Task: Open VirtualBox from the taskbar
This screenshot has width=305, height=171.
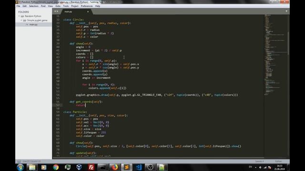Action: coord(79,167)
